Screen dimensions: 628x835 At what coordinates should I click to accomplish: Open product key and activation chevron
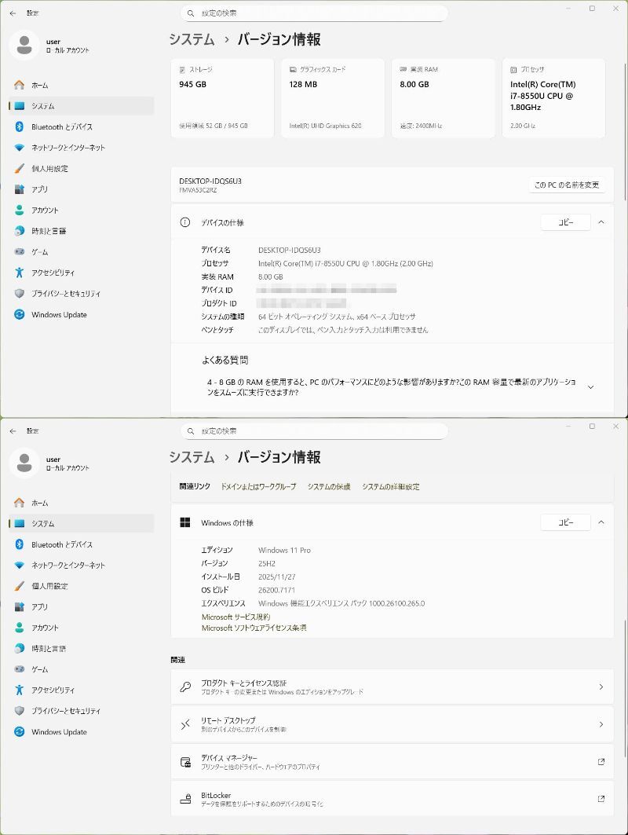tap(601, 687)
